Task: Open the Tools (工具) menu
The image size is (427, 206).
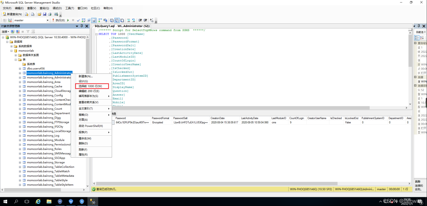Action: click(x=70, y=8)
